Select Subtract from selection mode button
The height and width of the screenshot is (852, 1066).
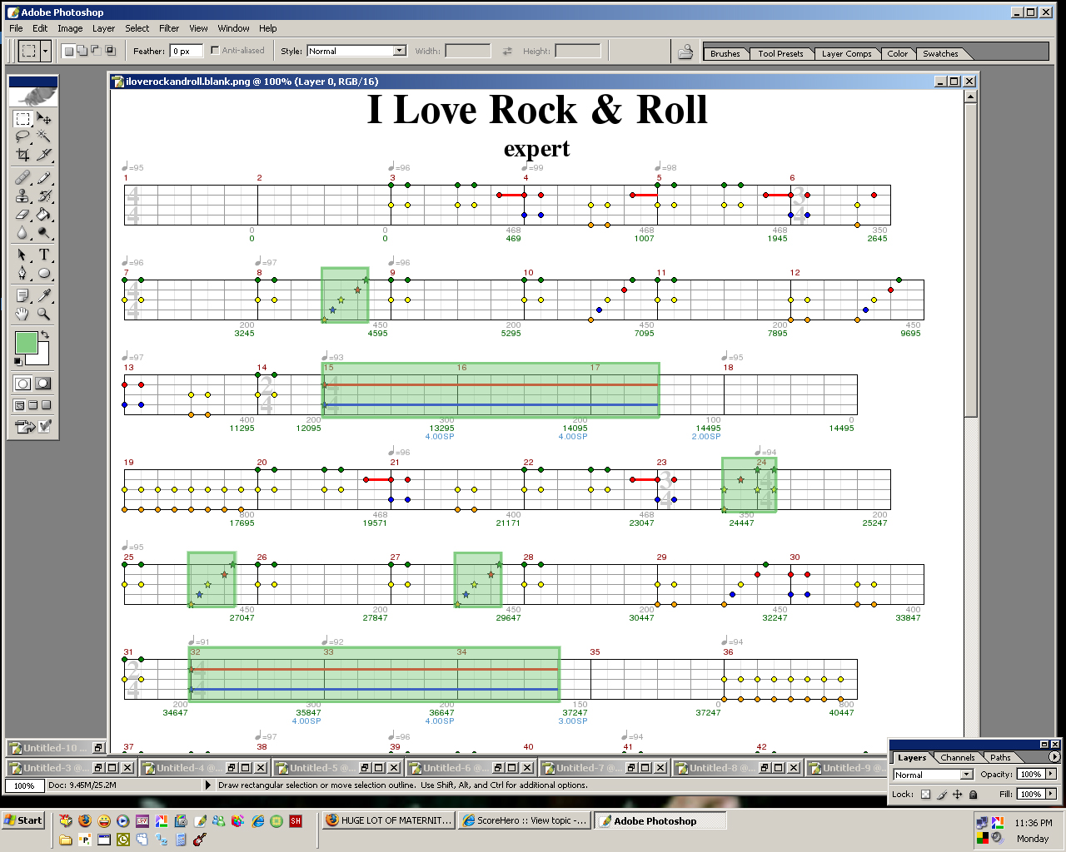96,51
